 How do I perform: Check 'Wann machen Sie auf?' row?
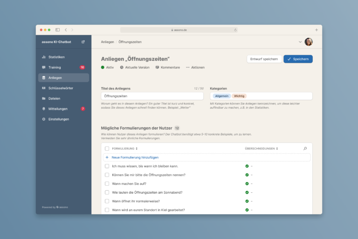tap(107, 183)
